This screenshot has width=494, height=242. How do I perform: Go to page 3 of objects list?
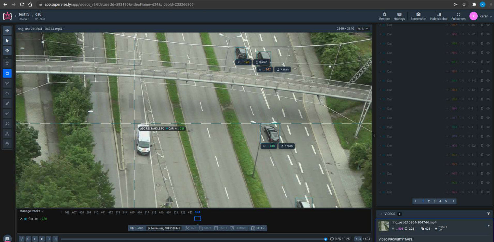[x=434, y=201]
